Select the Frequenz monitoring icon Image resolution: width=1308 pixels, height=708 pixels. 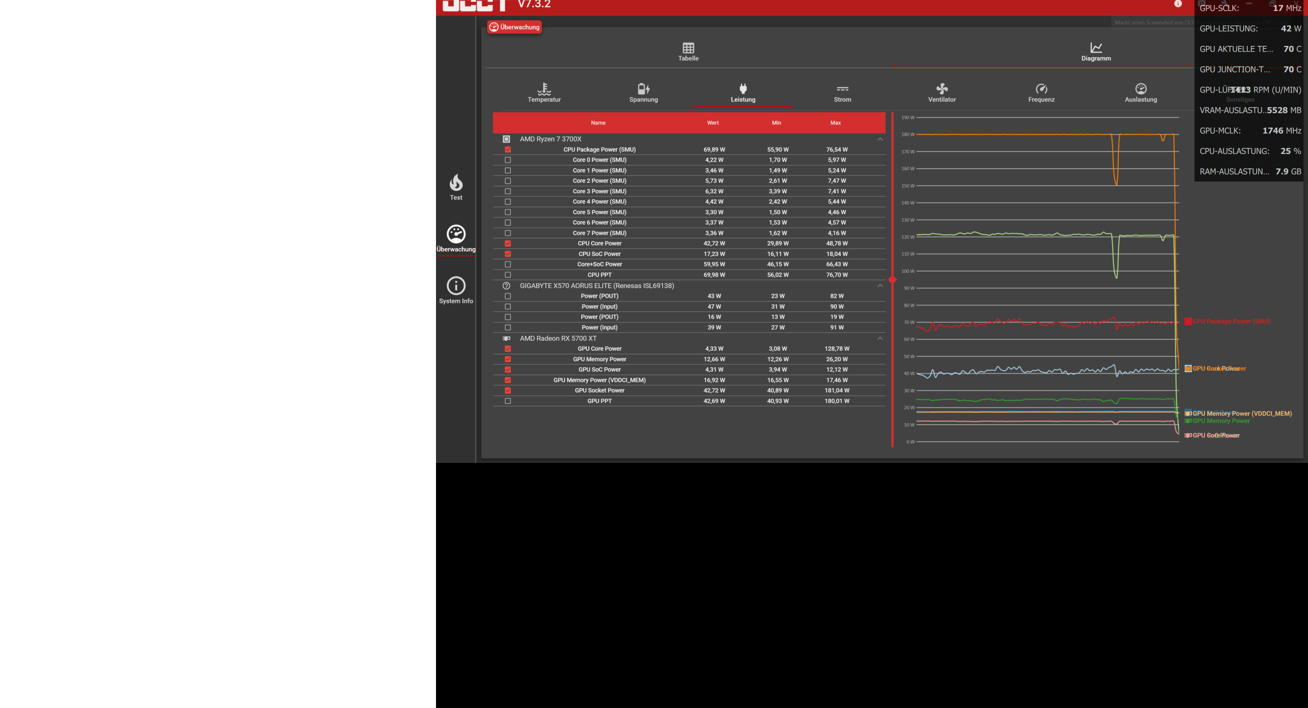point(1041,93)
